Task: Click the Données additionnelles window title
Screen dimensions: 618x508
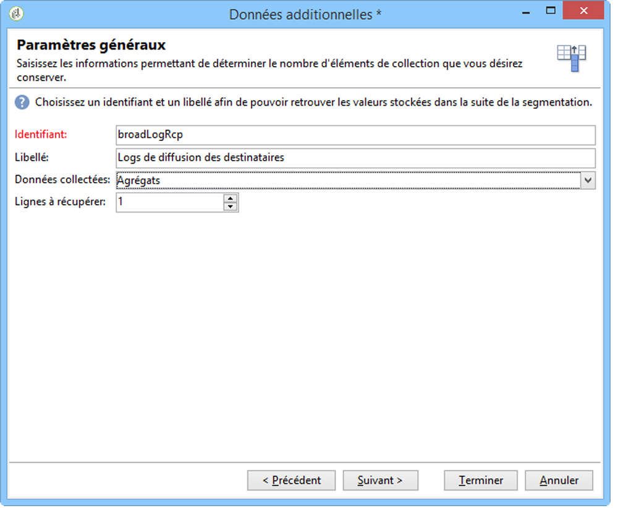Action: (x=305, y=15)
